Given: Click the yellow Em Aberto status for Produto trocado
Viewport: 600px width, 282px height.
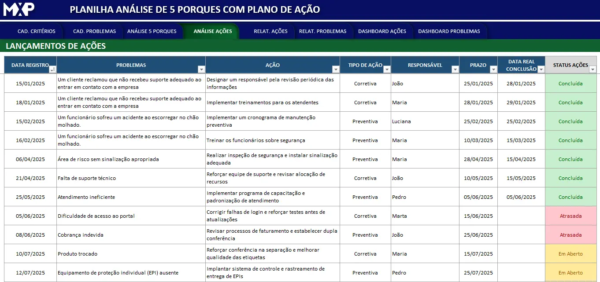Looking at the screenshot, I should pyautogui.click(x=570, y=254).
